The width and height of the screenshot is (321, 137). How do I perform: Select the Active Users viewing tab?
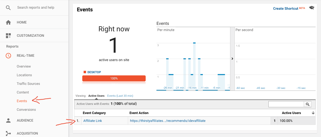96,96
